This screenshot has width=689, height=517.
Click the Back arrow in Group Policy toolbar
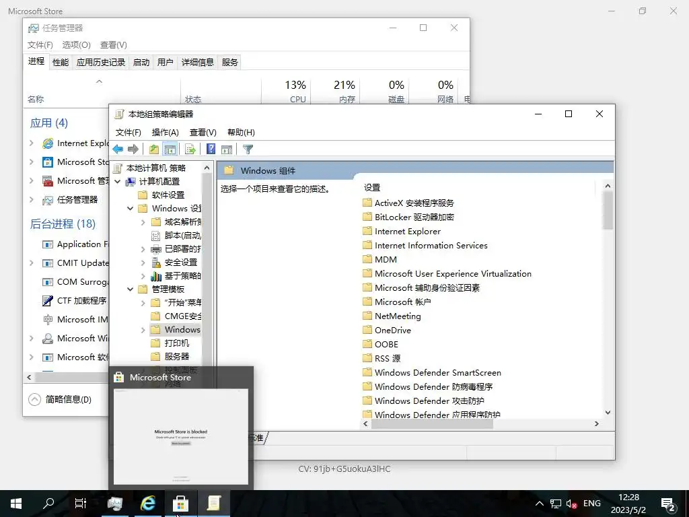tap(118, 149)
